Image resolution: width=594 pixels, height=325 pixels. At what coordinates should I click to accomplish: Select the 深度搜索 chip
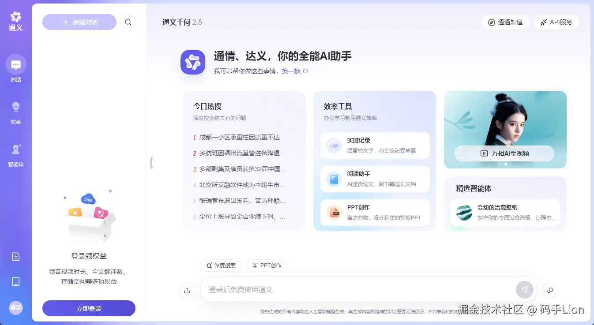[221, 265]
